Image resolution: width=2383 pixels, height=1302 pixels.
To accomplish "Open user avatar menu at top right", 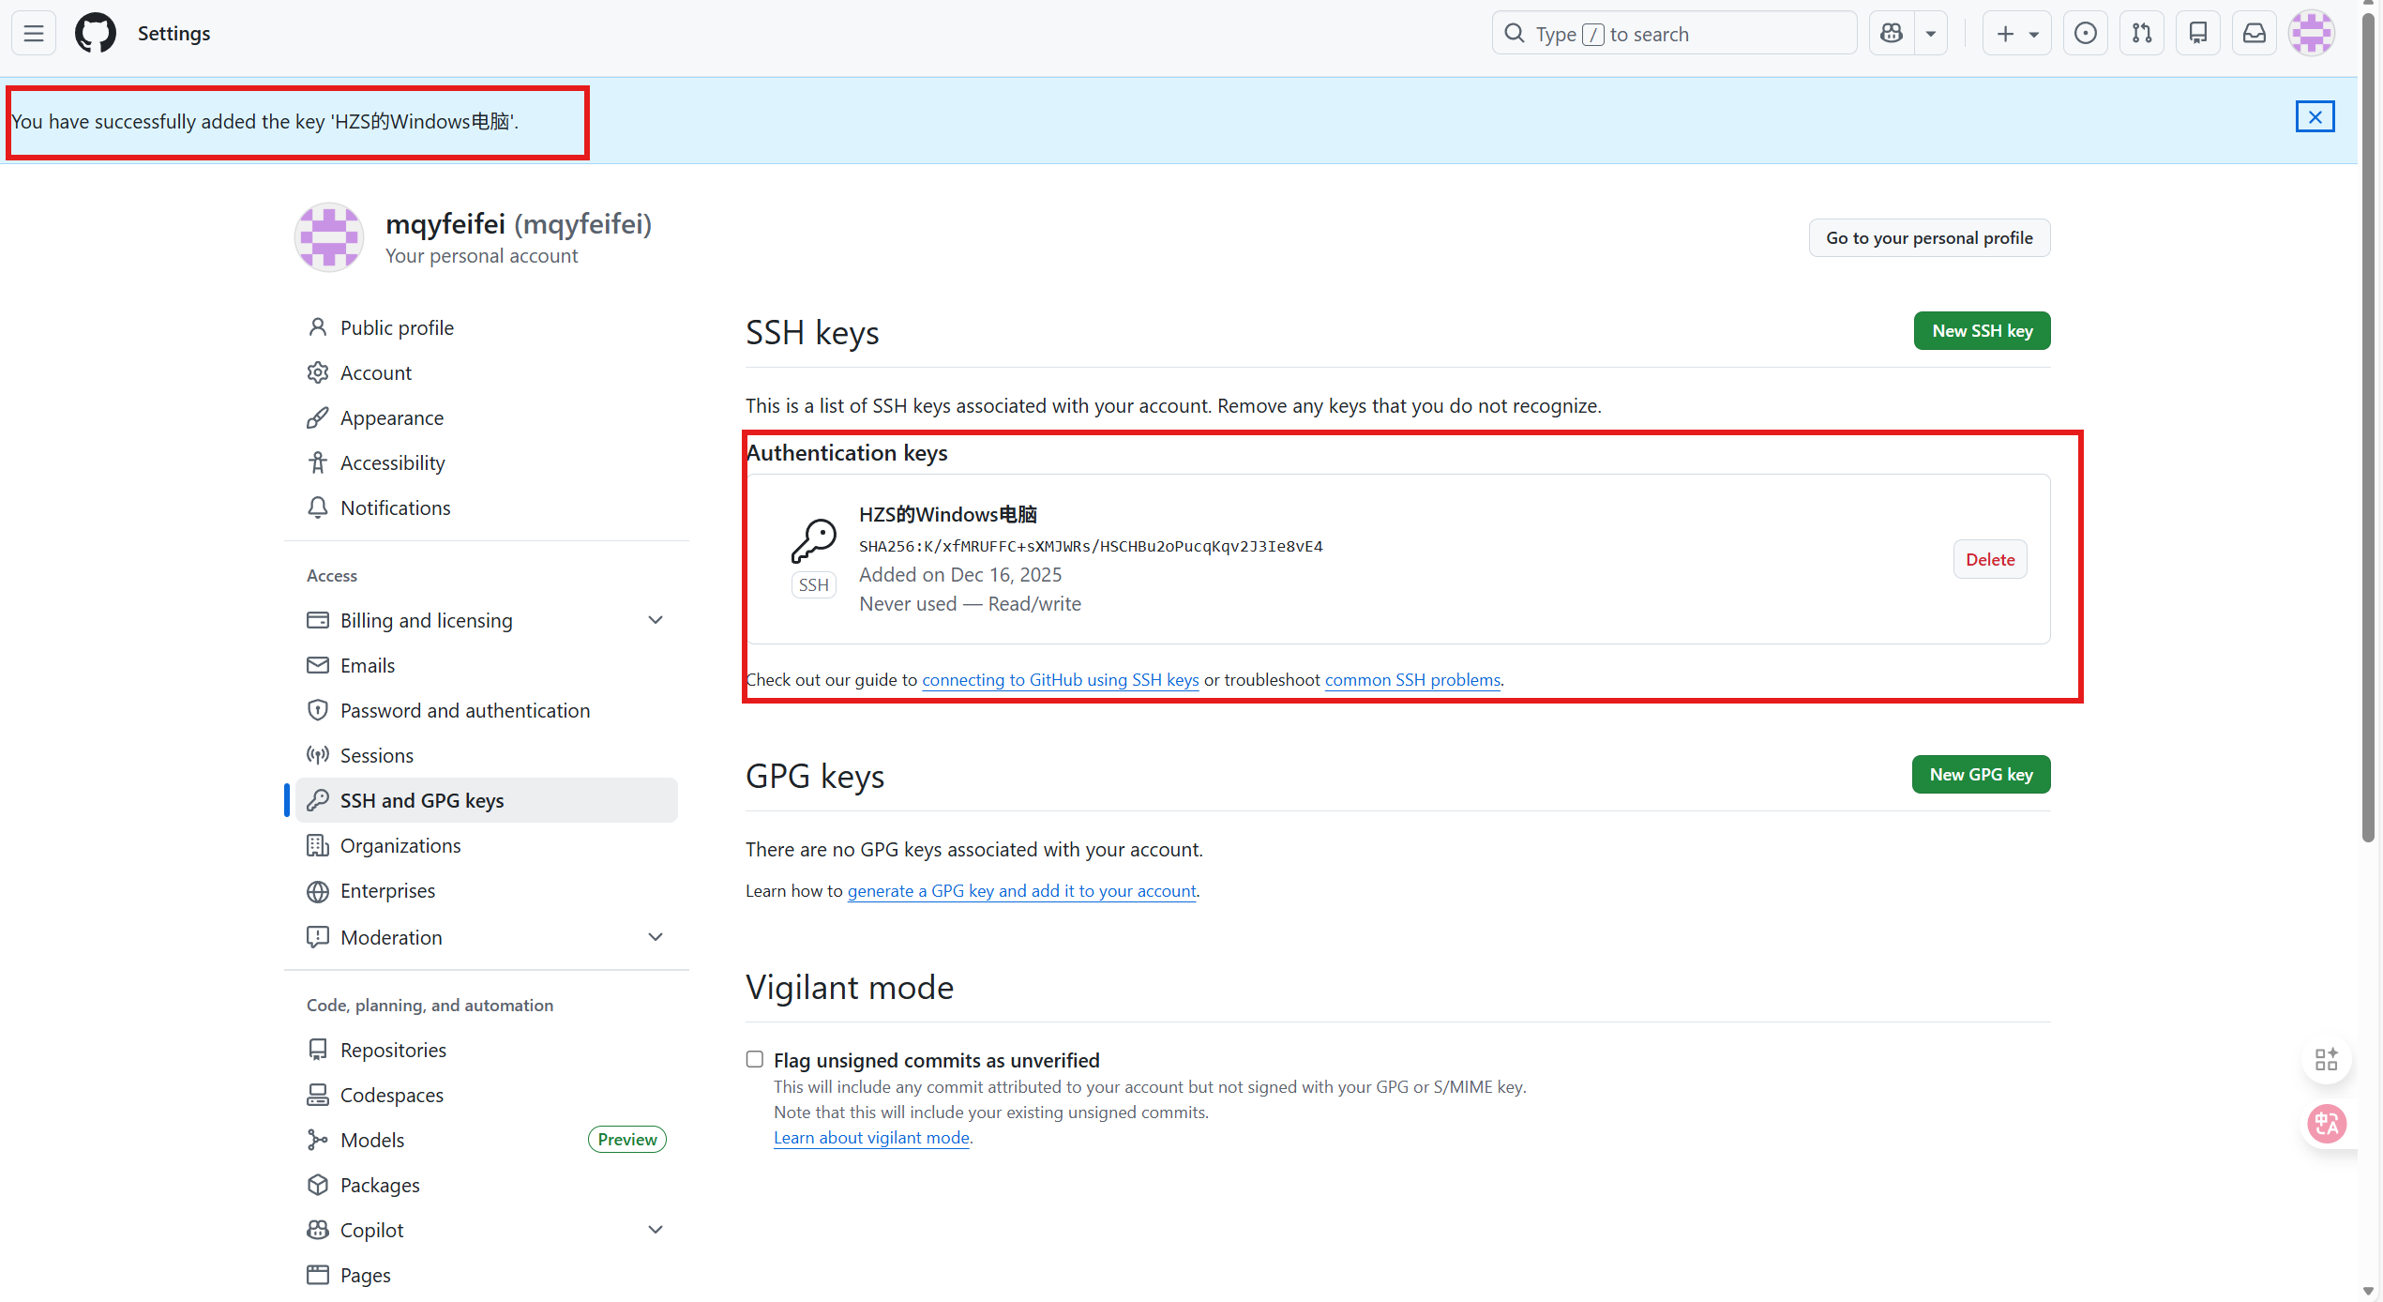I will pyautogui.click(x=2312, y=34).
